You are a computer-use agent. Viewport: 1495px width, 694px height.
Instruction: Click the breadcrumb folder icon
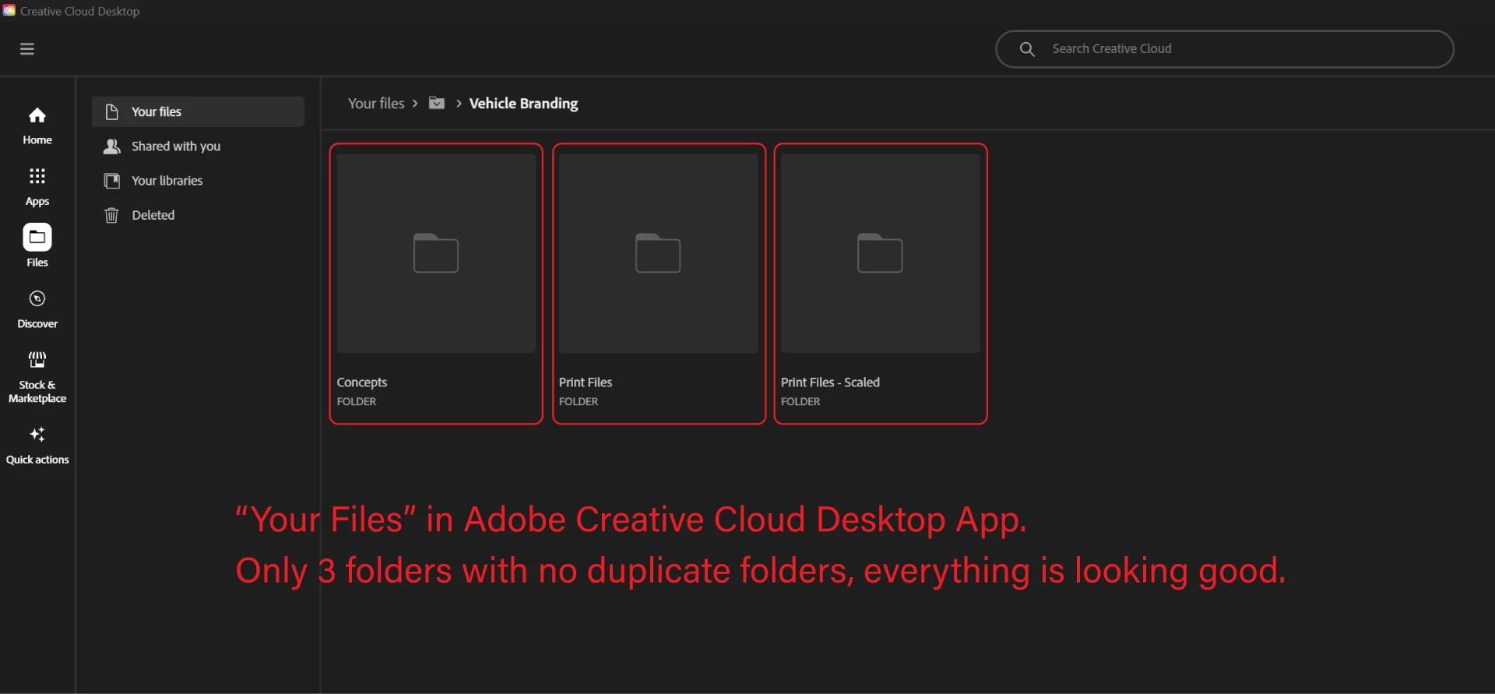(437, 103)
